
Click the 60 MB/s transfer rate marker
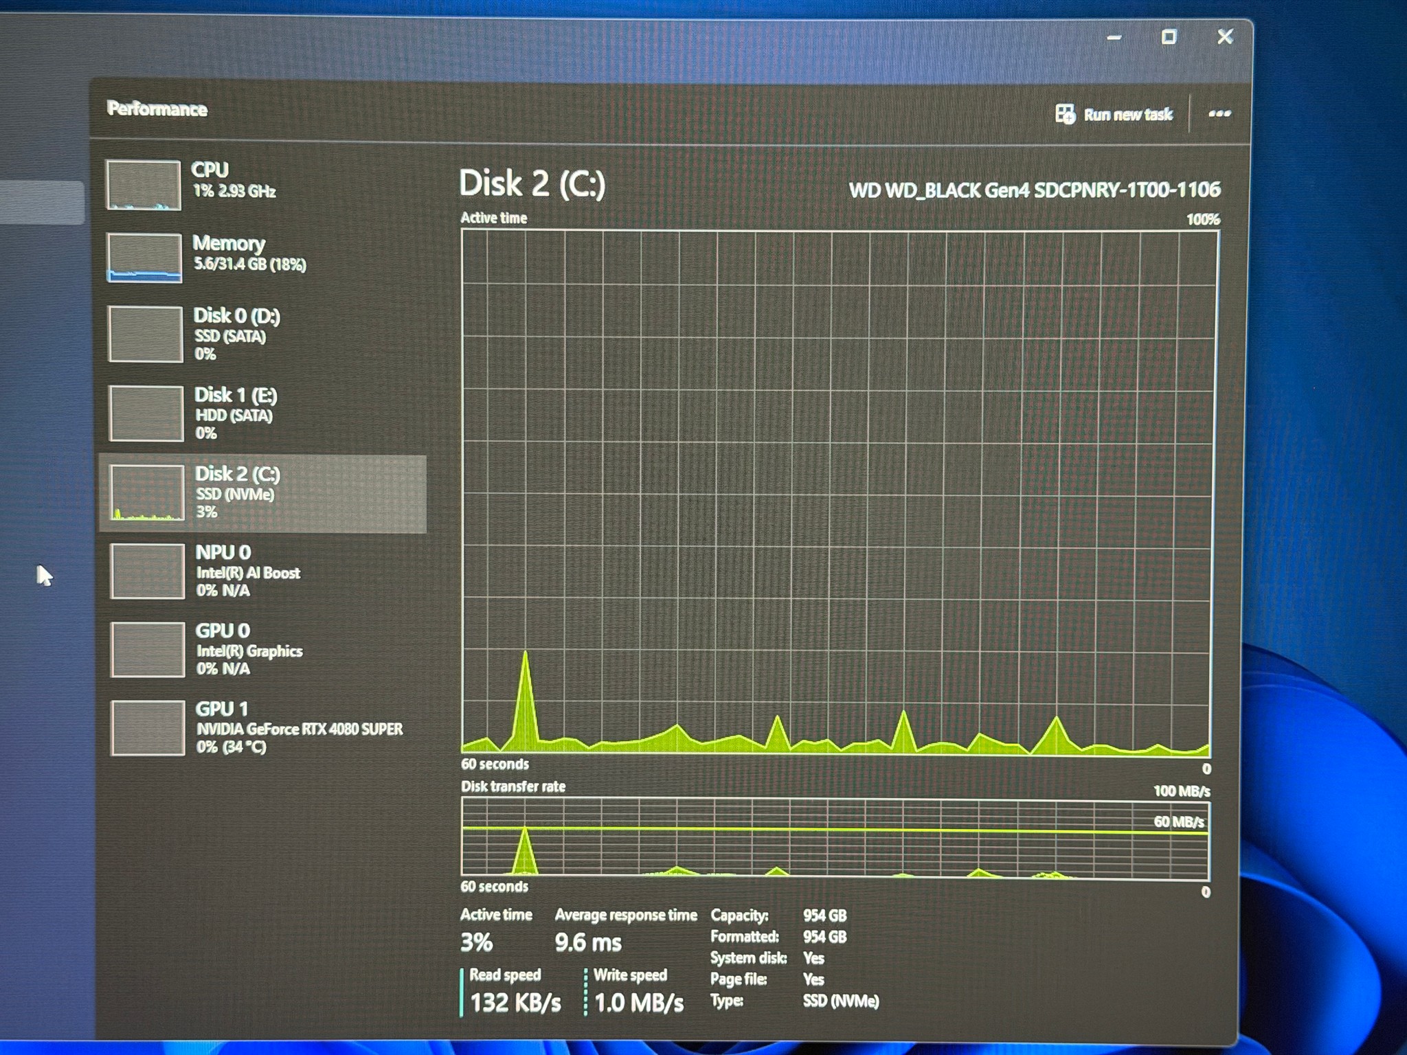point(1179,821)
